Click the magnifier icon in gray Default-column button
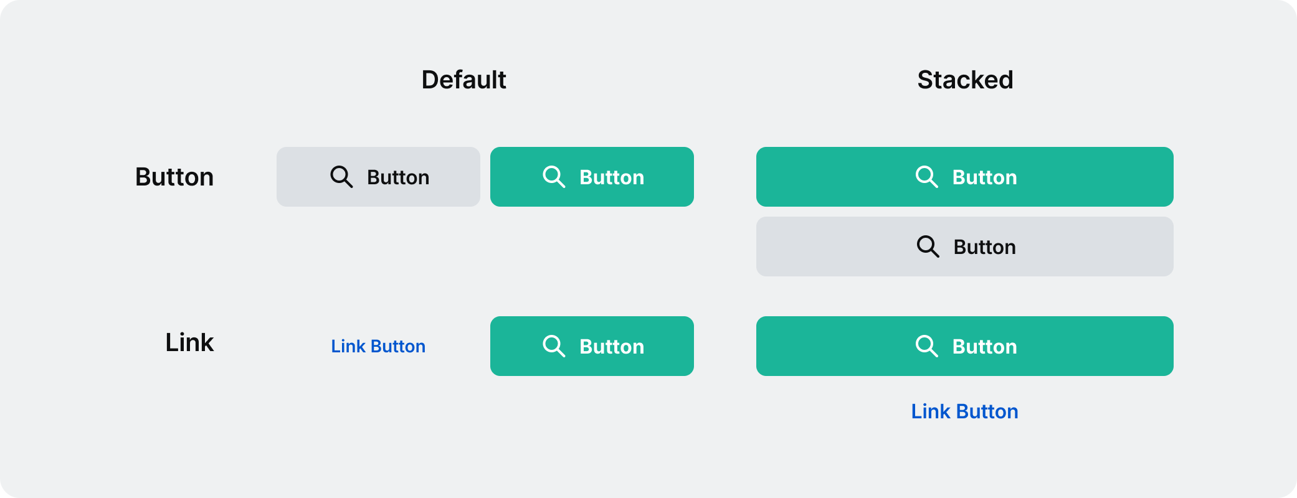This screenshot has height=498, width=1297. coord(341,177)
